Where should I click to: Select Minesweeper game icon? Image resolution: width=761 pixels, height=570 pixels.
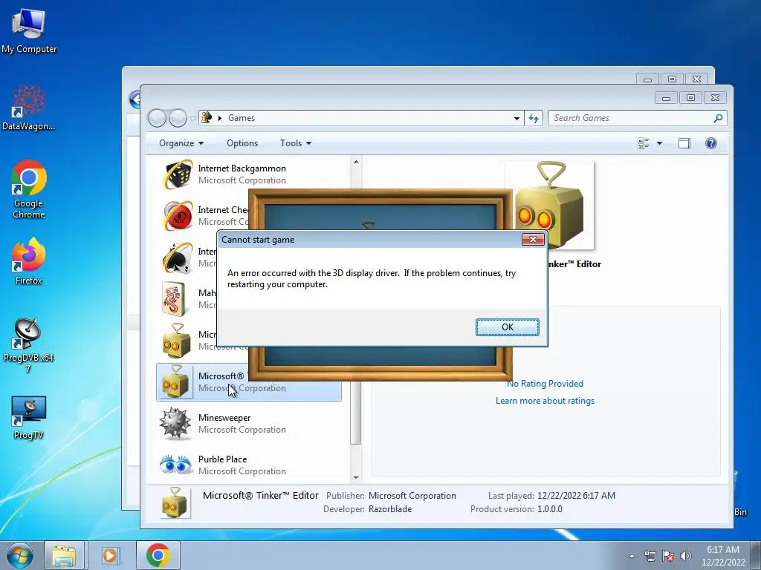[x=175, y=423]
